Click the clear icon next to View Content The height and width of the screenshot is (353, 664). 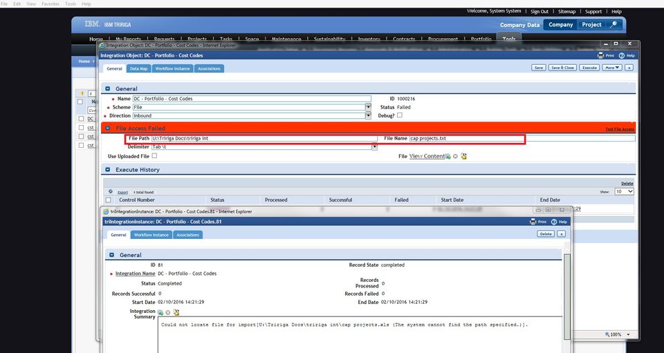(455, 156)
